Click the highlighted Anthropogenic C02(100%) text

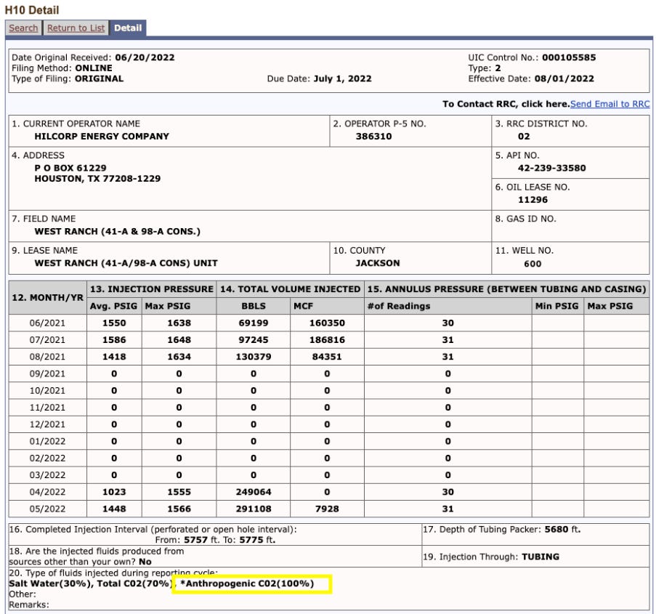pos(249,583)
